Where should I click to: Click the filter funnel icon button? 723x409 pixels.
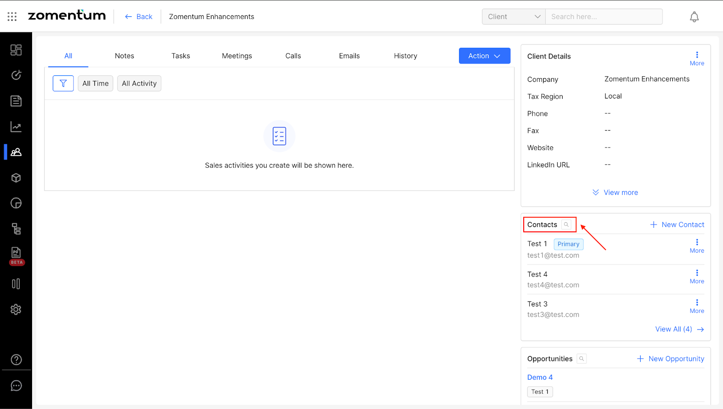point(63,84)
